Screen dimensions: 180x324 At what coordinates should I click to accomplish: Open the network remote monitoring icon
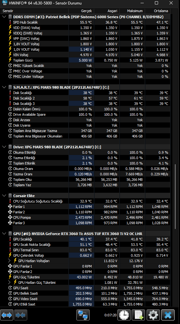[x=83, y=315]
